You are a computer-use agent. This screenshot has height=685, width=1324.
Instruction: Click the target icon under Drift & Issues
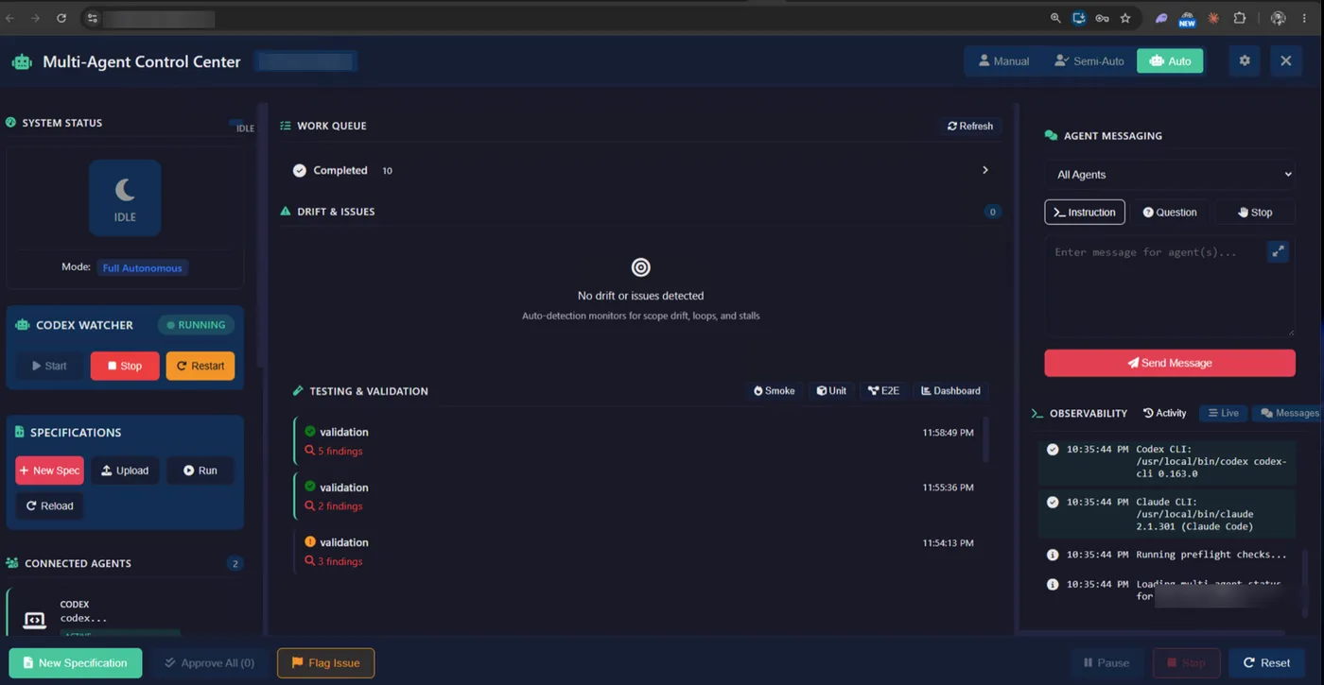click(x=641, y=267)
